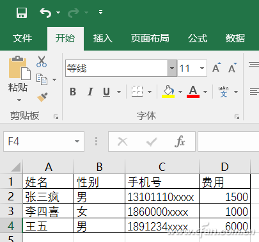259x242 pixels.
Task: Open underline style dropdown arrow
Action: pos(119,92)
